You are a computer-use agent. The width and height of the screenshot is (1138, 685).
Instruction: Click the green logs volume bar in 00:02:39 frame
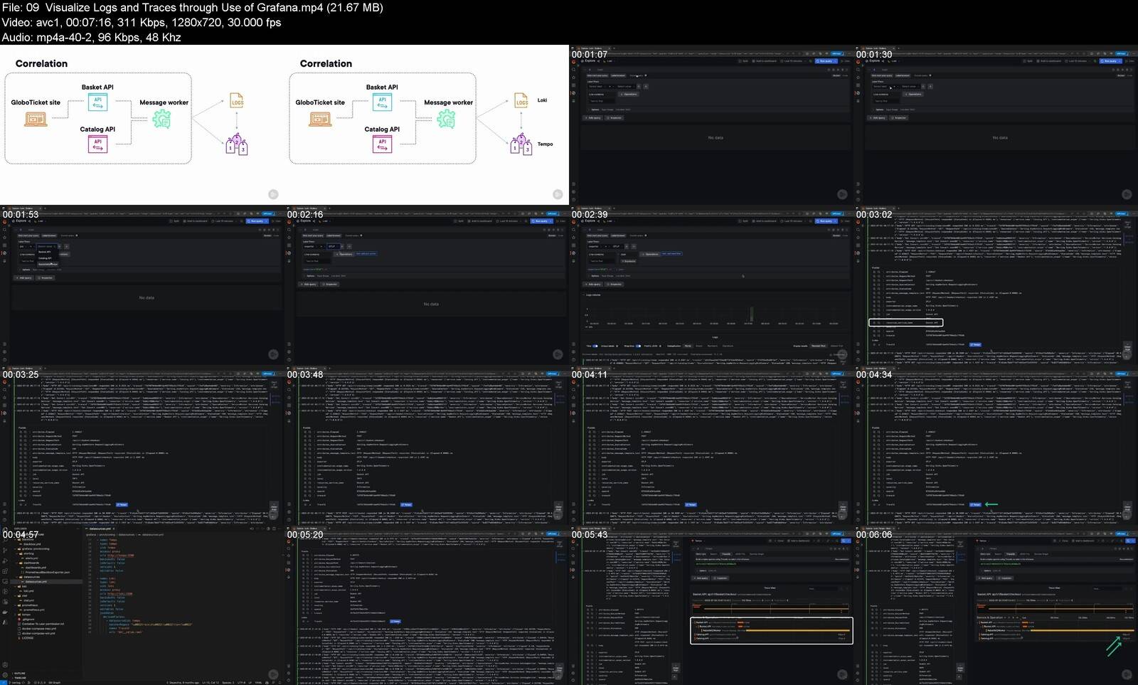coord(751,314)
